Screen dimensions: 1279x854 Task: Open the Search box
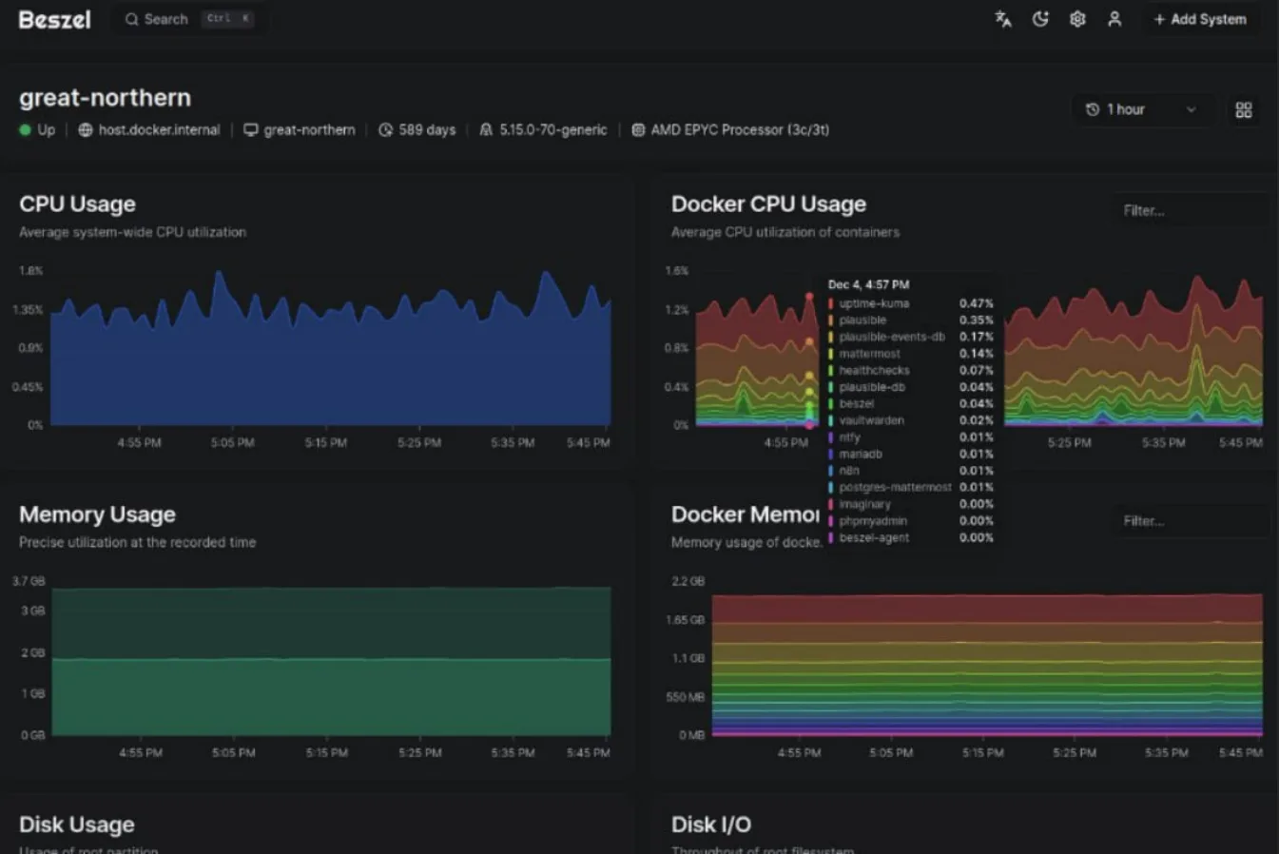click(189, 19)
